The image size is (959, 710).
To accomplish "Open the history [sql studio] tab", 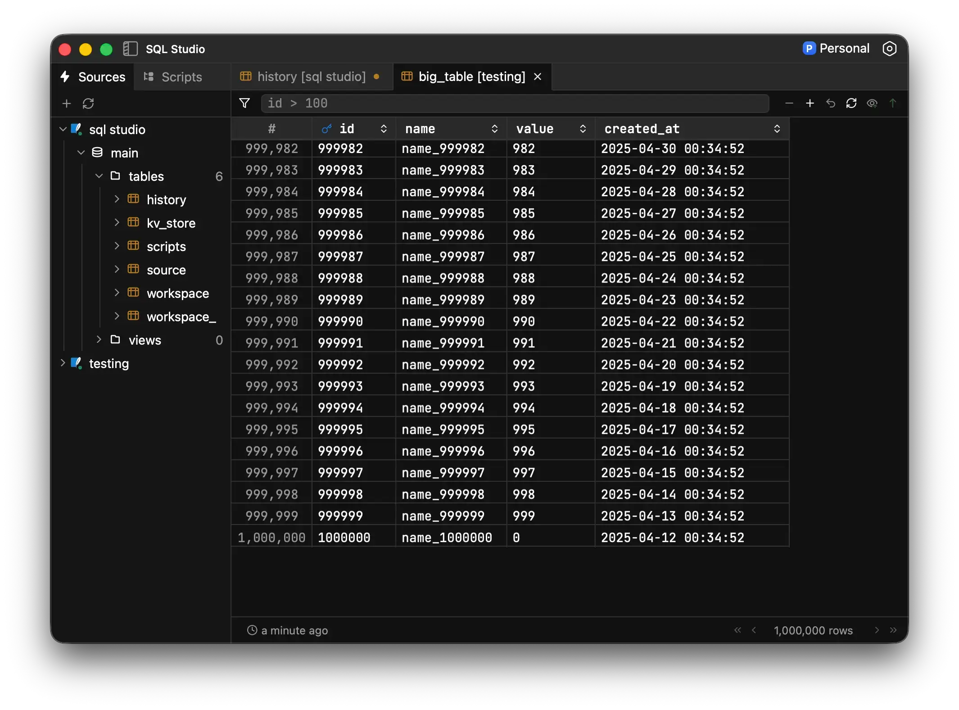I will [x=311, y=77].
